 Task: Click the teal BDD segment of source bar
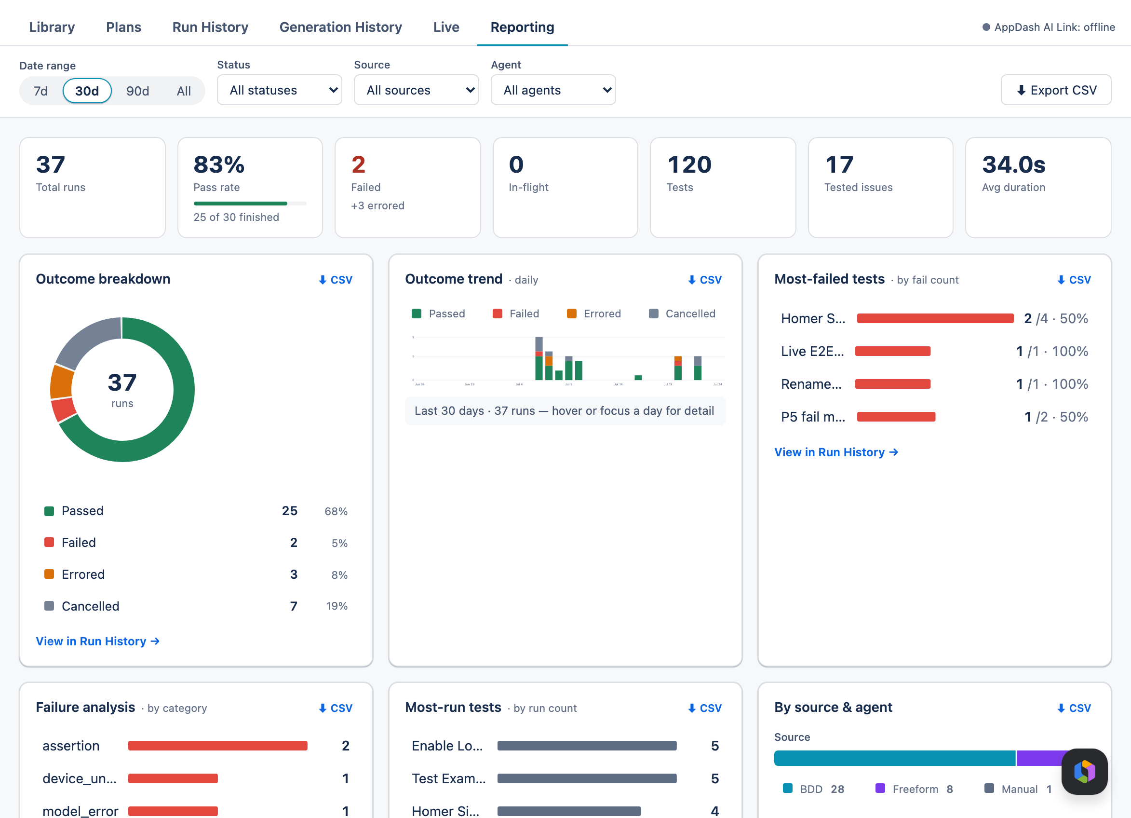895,758
